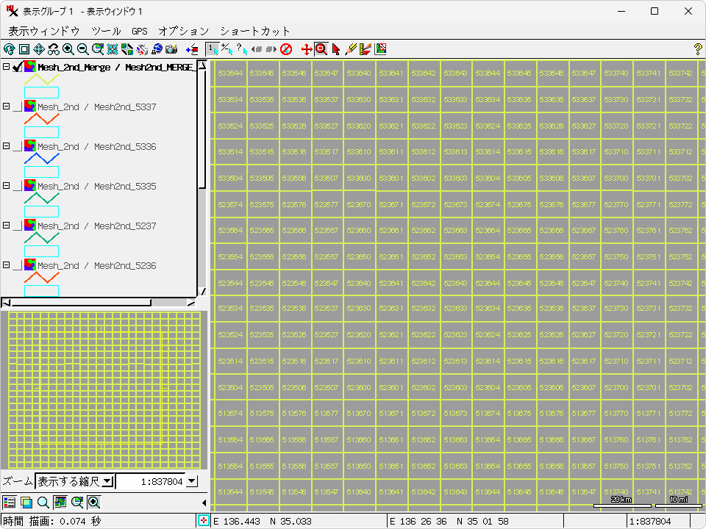Enable the Mesh2nd_5336 layer checkbox
The height and width of the screenshot is (529, 706).
pyautogui.click(x=18, y=146)
